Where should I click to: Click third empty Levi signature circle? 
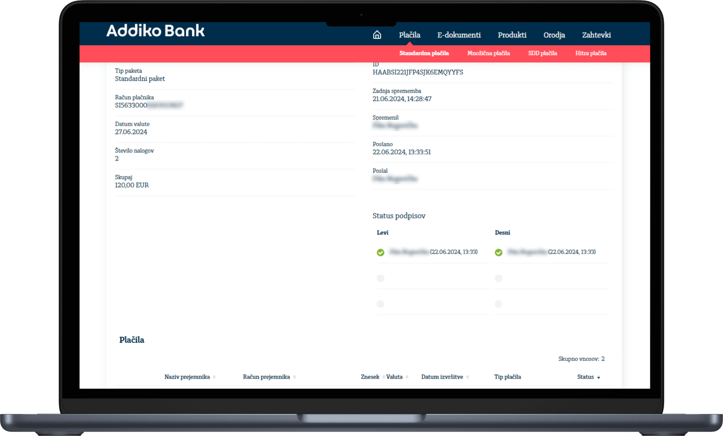[x=380, y=304]
